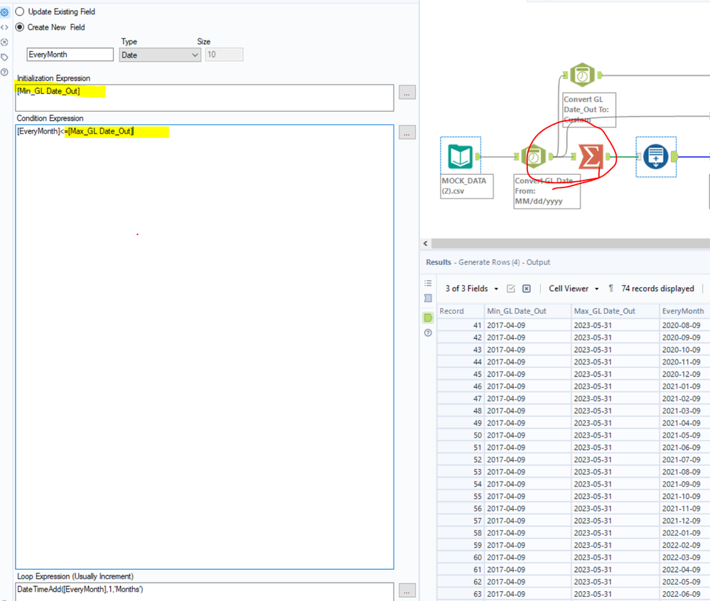Click record number 45 row header
Viewport: 710px width, 601px height.
click(x=460, y=374)
